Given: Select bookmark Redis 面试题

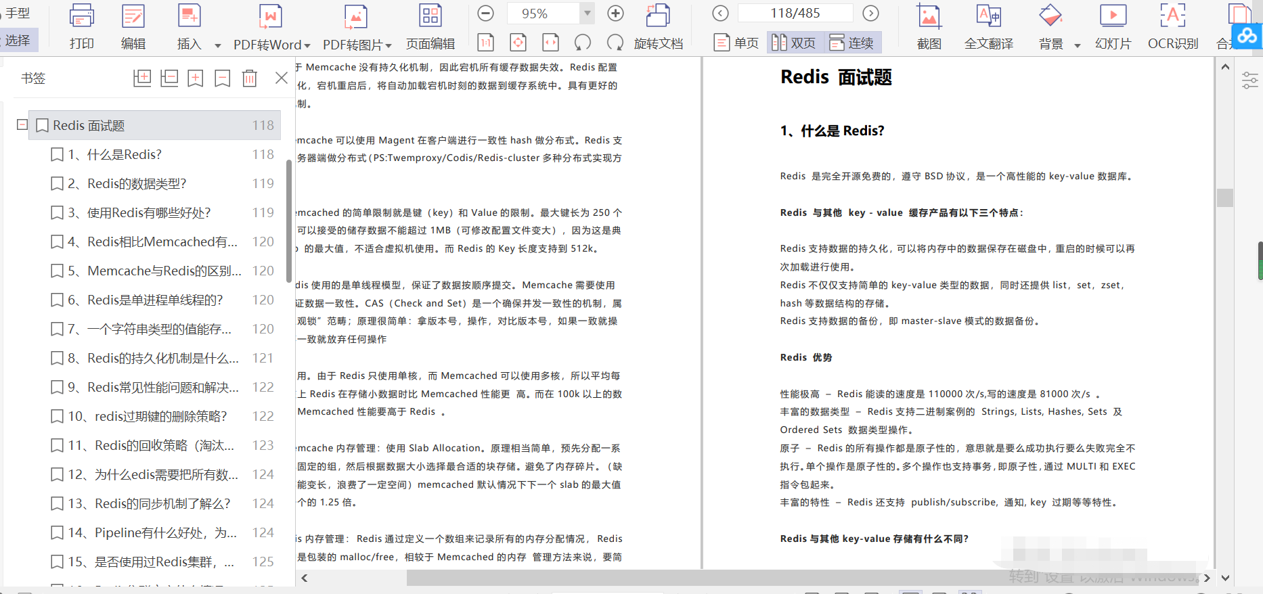Looking at the screenshot, I should (x=155, y=125).
